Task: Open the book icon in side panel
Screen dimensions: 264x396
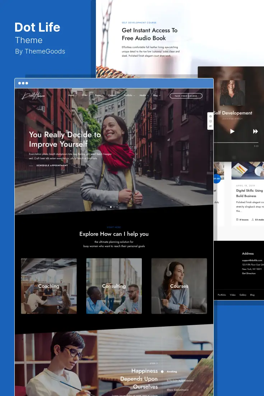Action: pos(210,121)
